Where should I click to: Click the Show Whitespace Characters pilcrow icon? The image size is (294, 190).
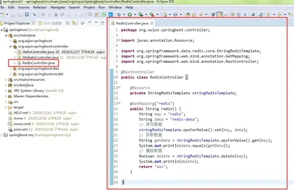[245, 14]
